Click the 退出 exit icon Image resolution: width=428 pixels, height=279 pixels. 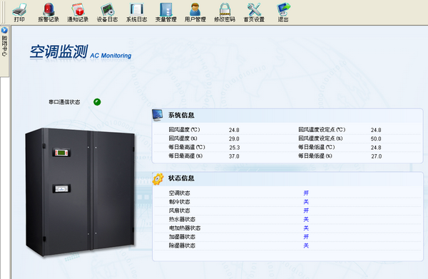pyautogui.click(x=283, y=9)
